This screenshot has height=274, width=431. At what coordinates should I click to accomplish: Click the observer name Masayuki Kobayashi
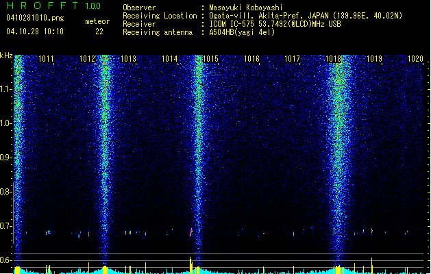[x=246, y=8]
